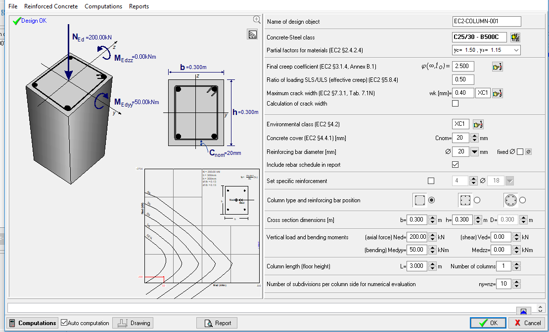Image resolution: width=549 pixels, height=332 pixels.
Task: Adjust ny=nz subdivisions stepper
Action: 516,284
